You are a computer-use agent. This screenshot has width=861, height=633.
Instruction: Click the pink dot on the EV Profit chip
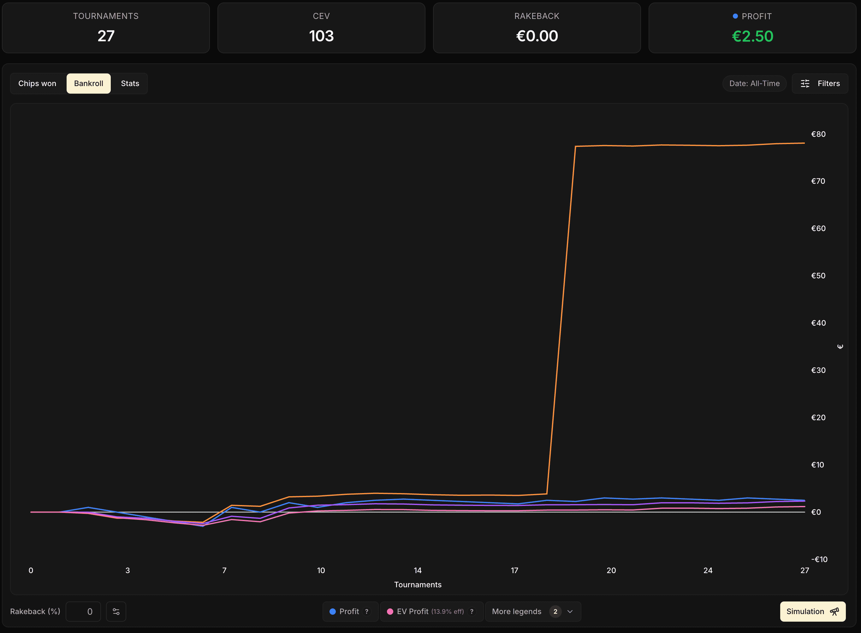click(x=390, y=612)
